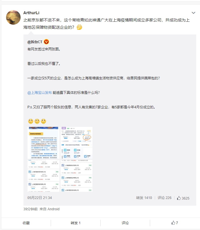
Task: Click ArthurLi's profile avatar
Action: (13, 17)
